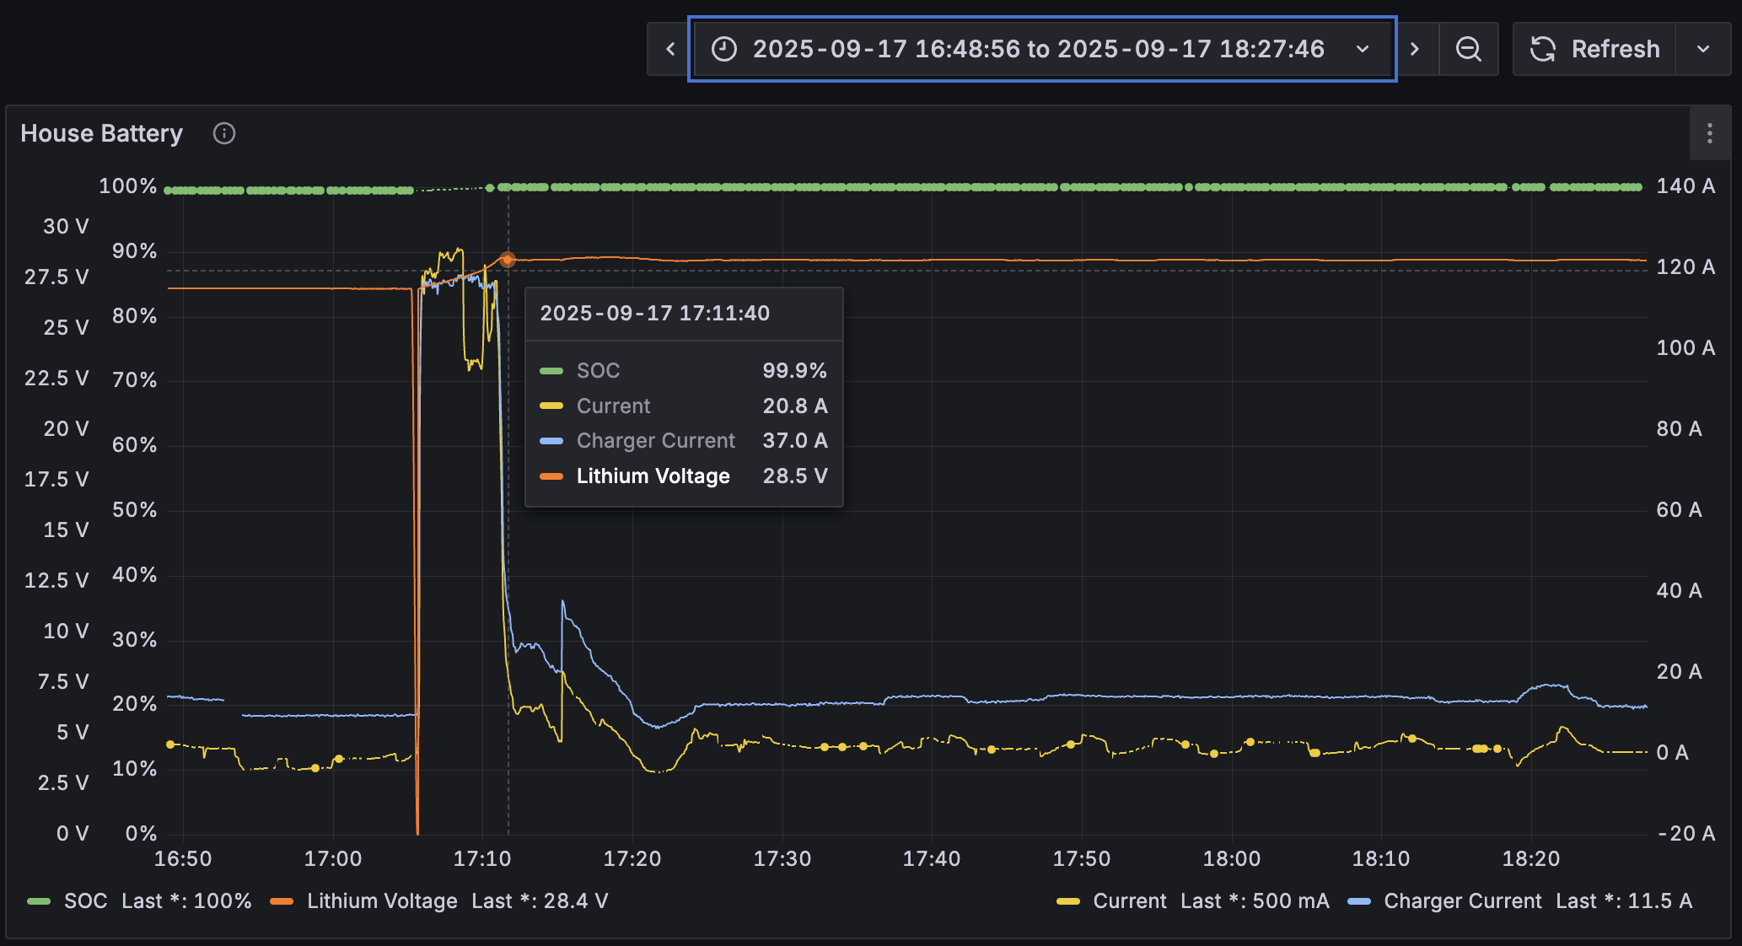Image resolution: width=1742 pixels, height=946 pixels.
Task: Click the highlighted orange data point marker
Action: (507, 260)
